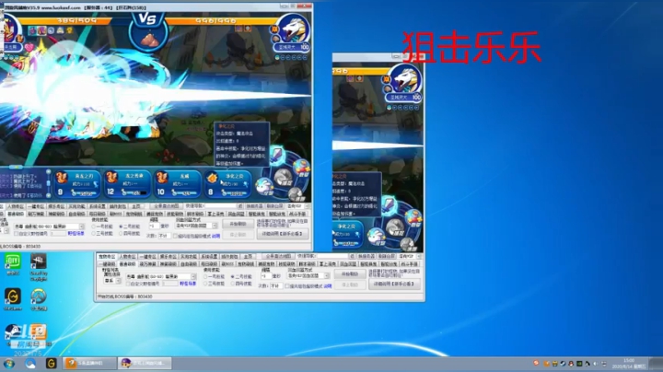663x372 pixels.
Task: Click 详细说明【新手必看】 button in large window panel
Action: click(x=283, y=234)
